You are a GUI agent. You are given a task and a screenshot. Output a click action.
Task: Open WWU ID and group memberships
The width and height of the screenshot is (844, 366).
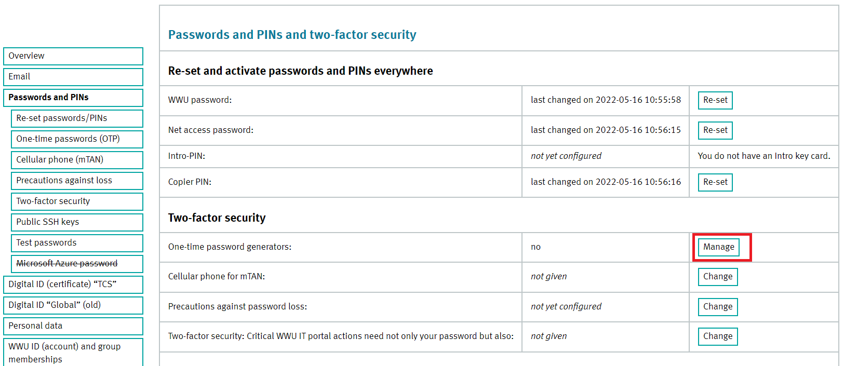click(x=73, y=353)
